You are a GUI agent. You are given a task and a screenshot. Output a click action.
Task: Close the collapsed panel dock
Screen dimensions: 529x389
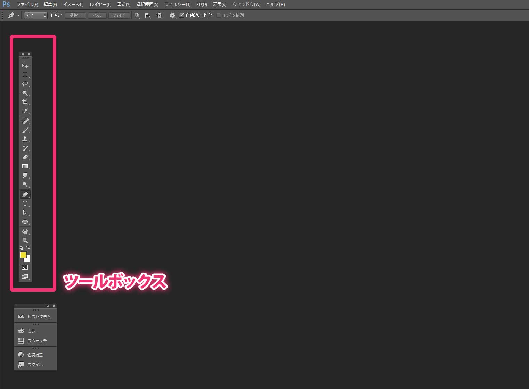(x=54, y=306)
